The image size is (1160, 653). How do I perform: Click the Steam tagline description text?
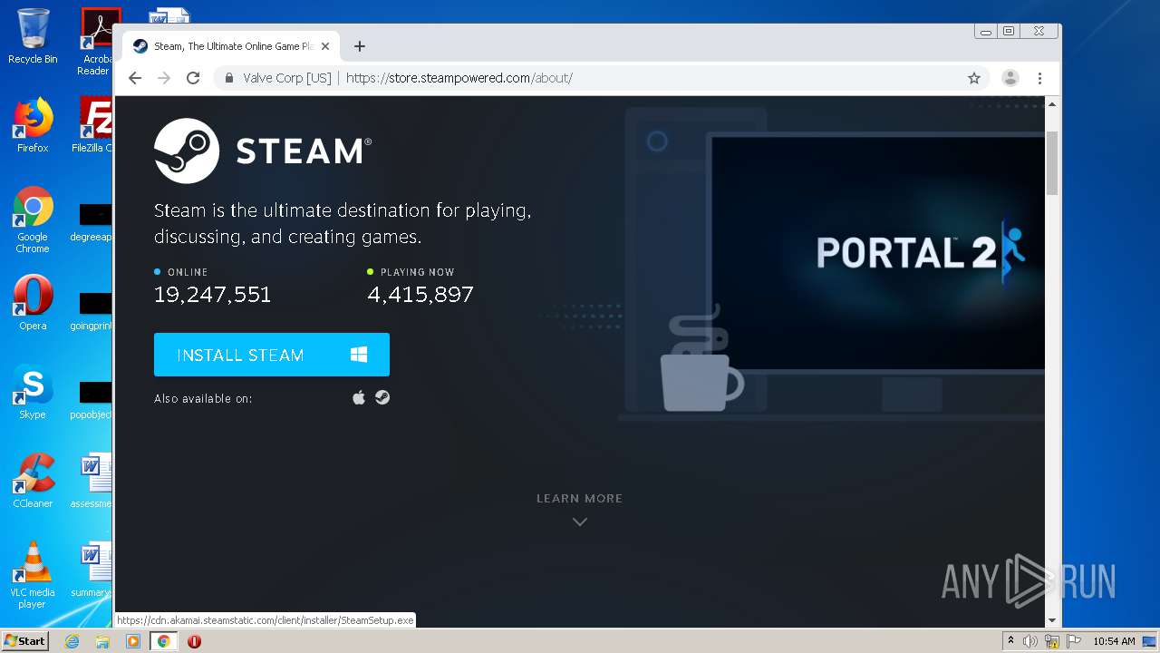tap(343, 223)
